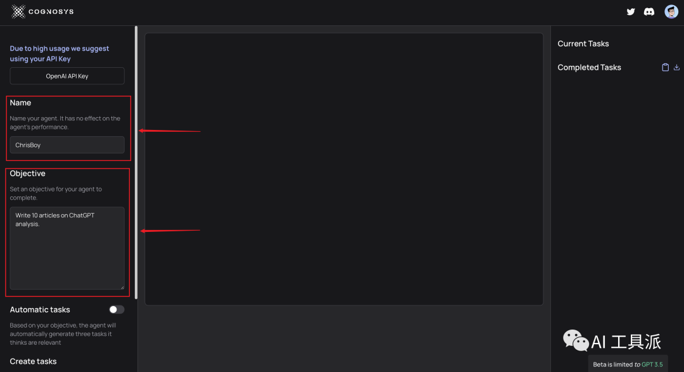
Task: Open the Discord icon in header
Action: coord(649,11)
